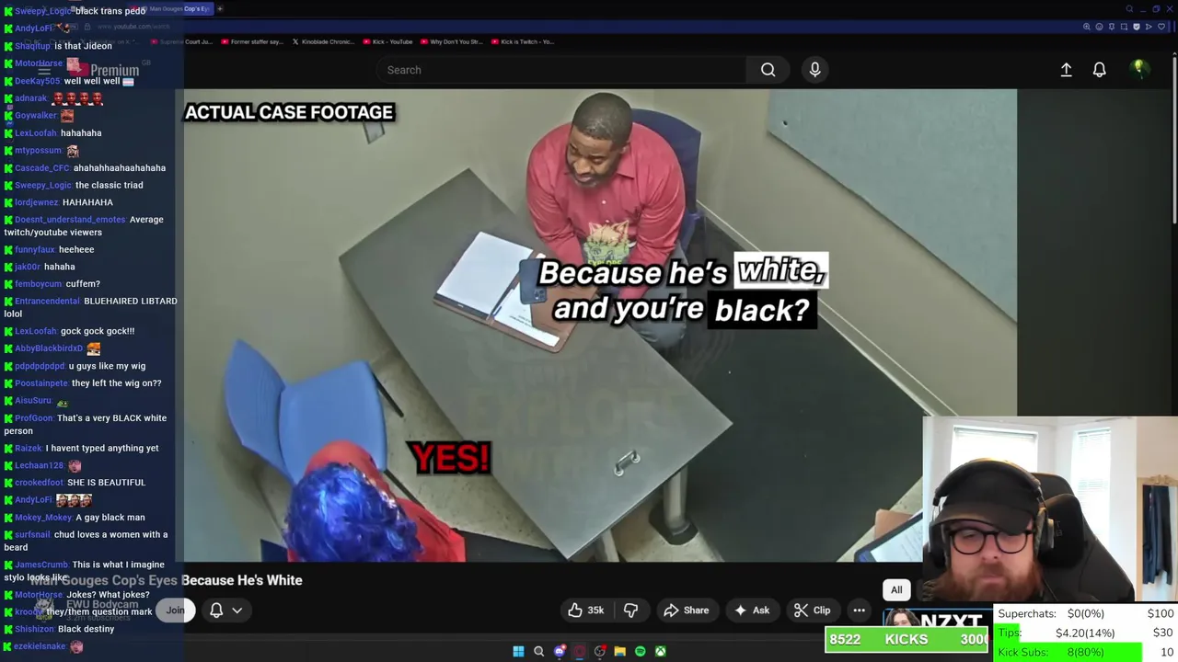This screenshot has width=1178, height=662.
Task: Click chat message 'gock gock gock!!!'
Action: tap(98, 331)
